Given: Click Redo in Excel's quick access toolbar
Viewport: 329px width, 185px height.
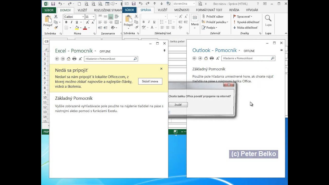Looking at the screenshot, I should [x=70, y=4].
